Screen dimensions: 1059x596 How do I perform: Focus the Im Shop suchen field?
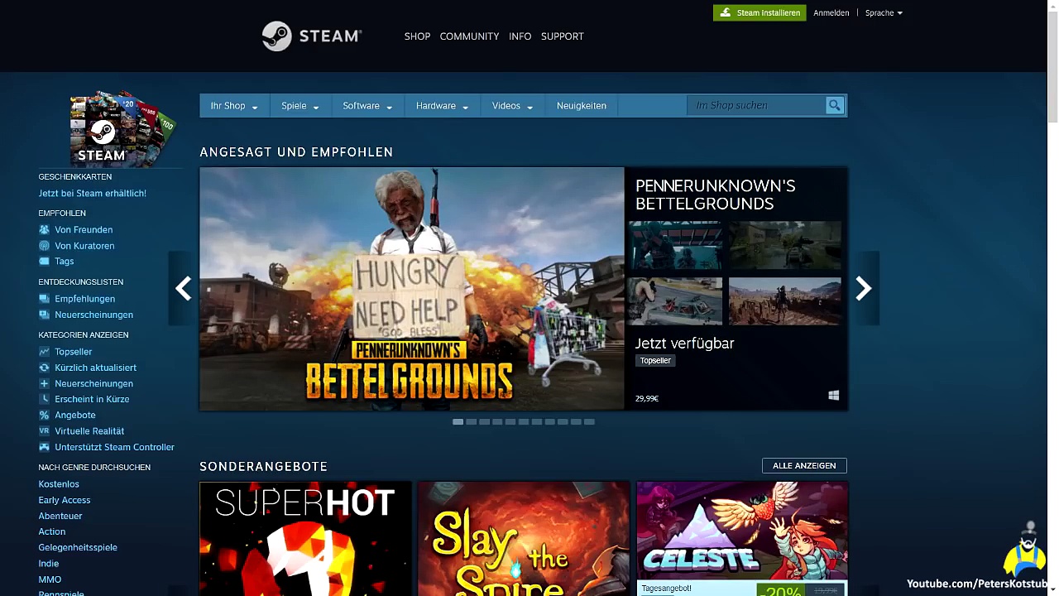coord(756,106)
